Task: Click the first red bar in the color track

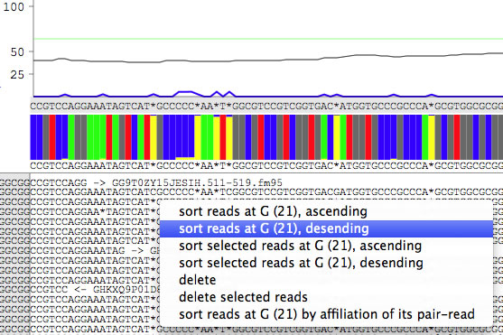Action: click(52, 137)
